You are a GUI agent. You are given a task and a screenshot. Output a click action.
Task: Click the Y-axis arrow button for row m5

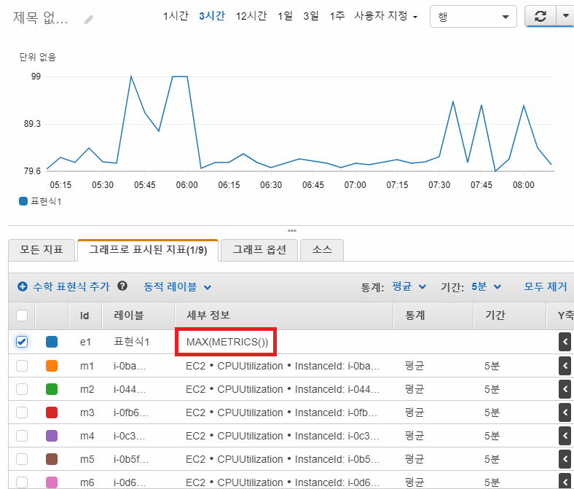pos(565,459)
